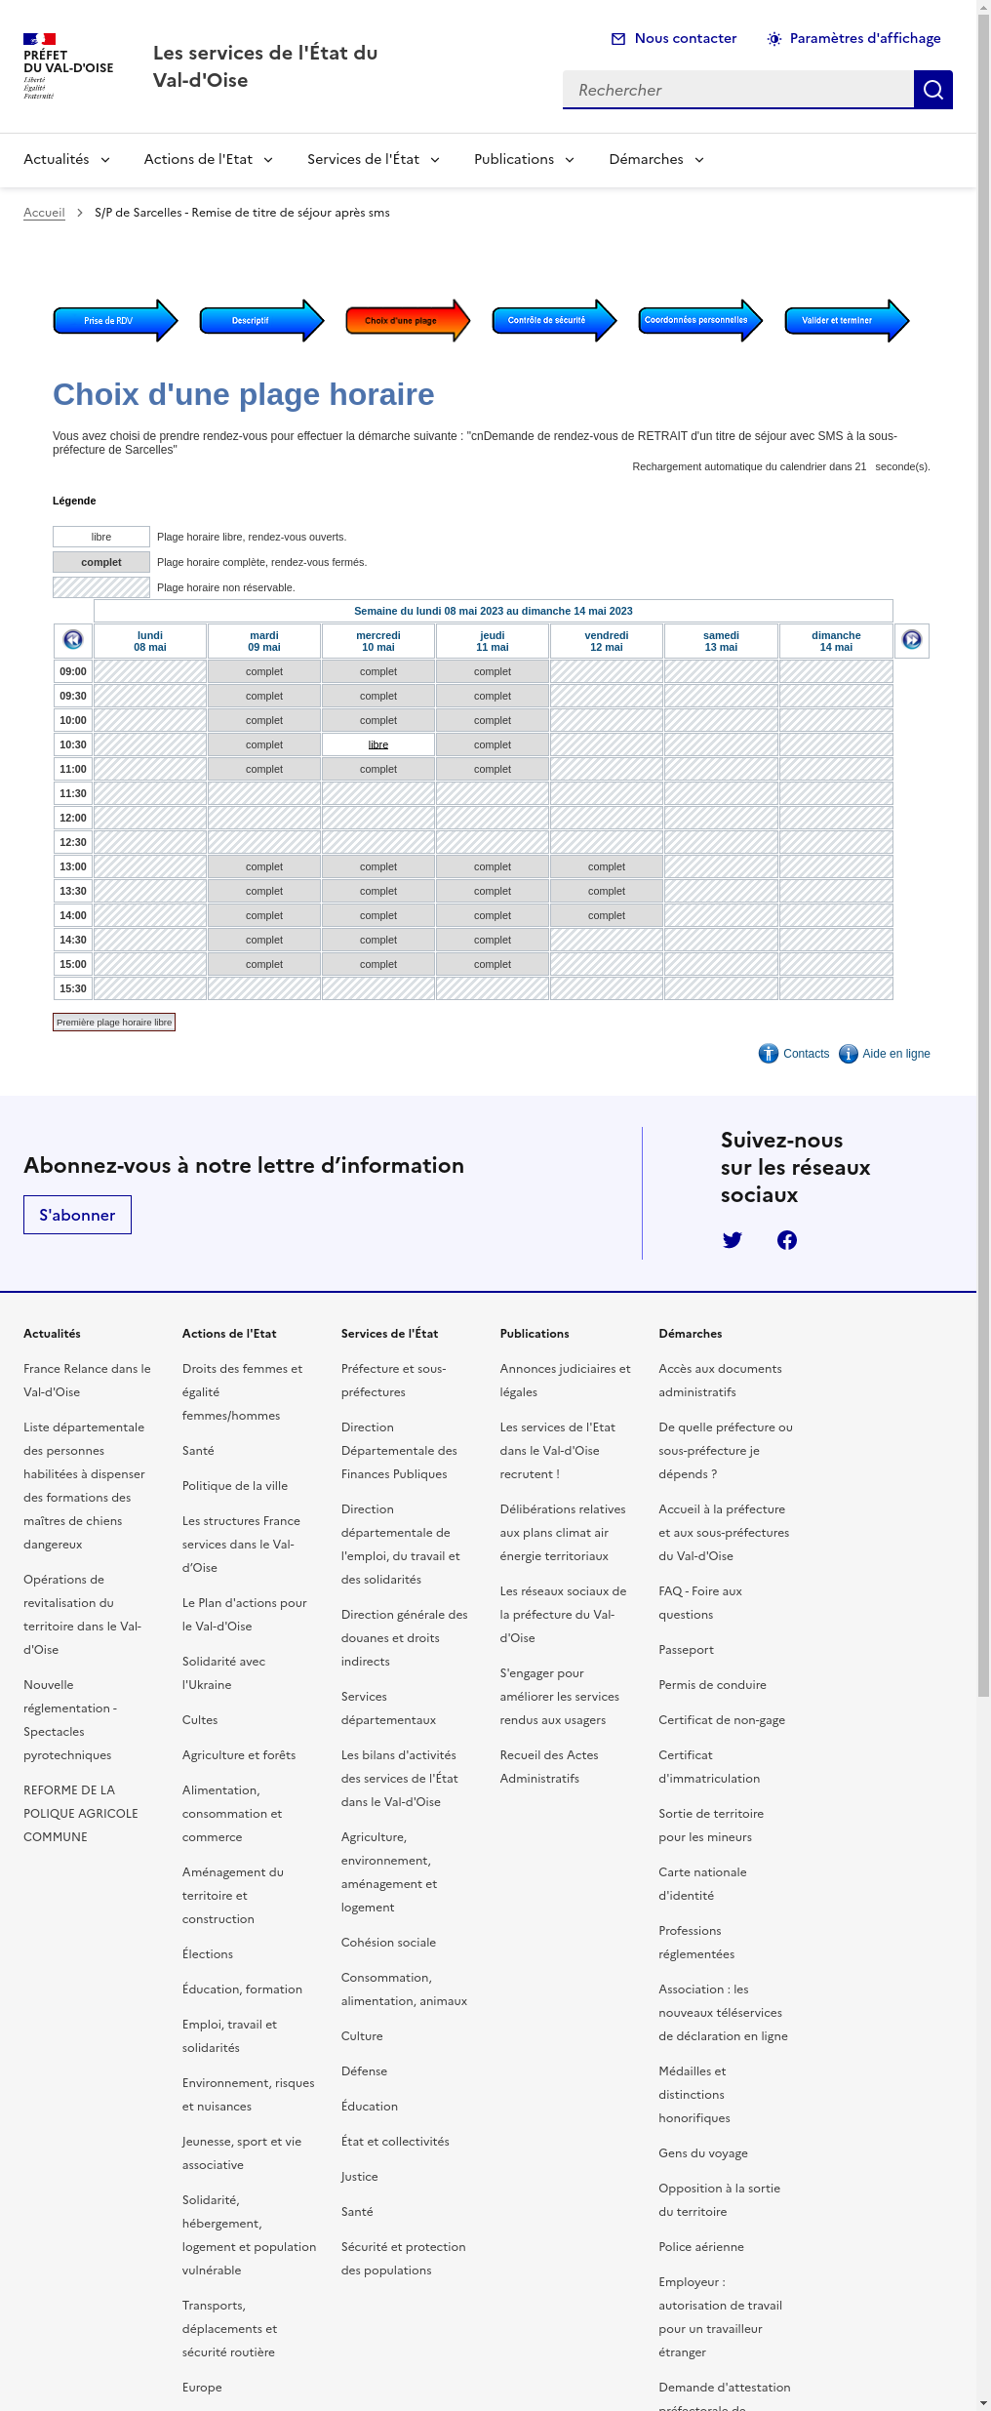
Task: Click the 10:30 time row label
Action: [x=73, y=744]
